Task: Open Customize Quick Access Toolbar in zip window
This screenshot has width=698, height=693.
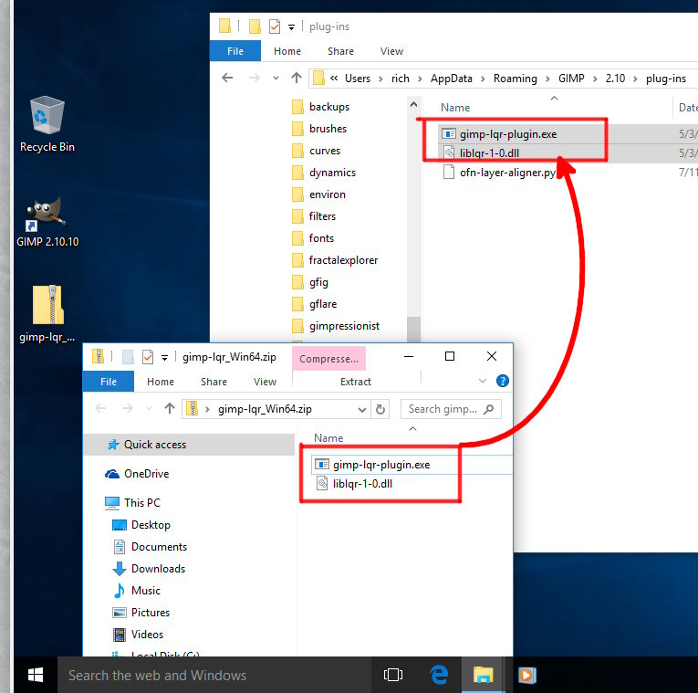Action: 164,358
